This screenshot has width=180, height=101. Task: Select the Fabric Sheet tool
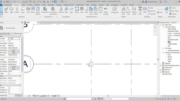click(x=96, y=11)
